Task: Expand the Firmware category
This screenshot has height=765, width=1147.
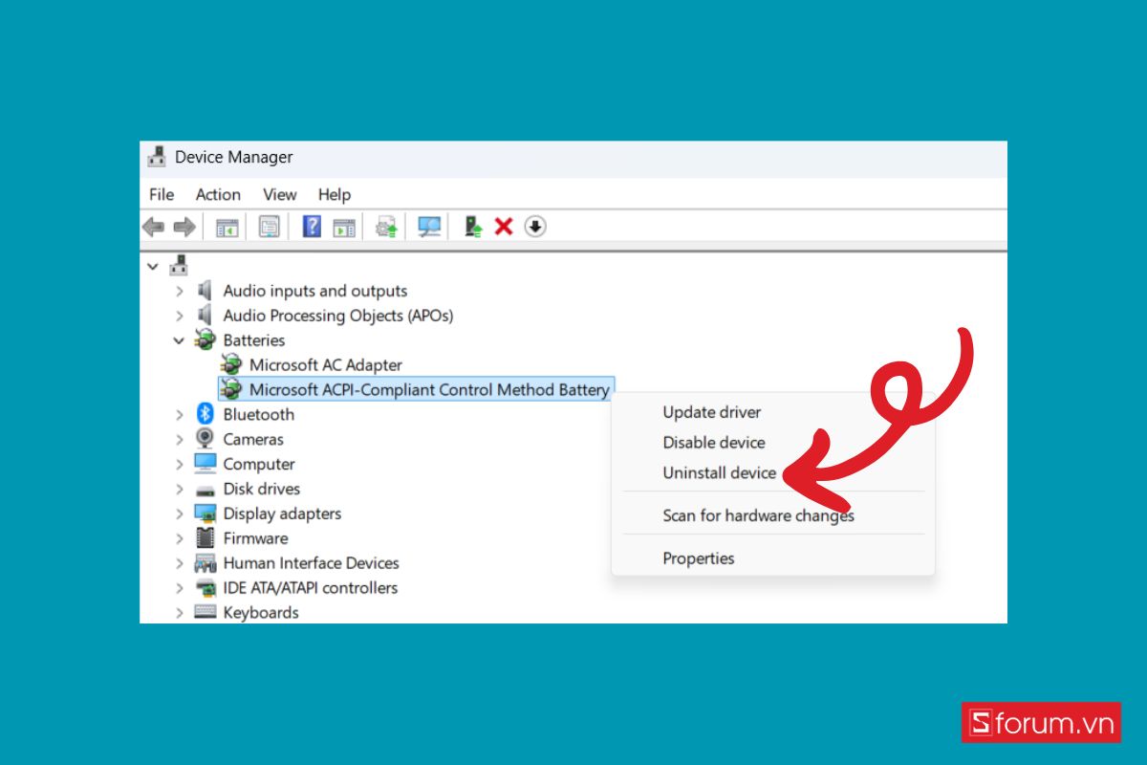Action: [x=179, y=538]
